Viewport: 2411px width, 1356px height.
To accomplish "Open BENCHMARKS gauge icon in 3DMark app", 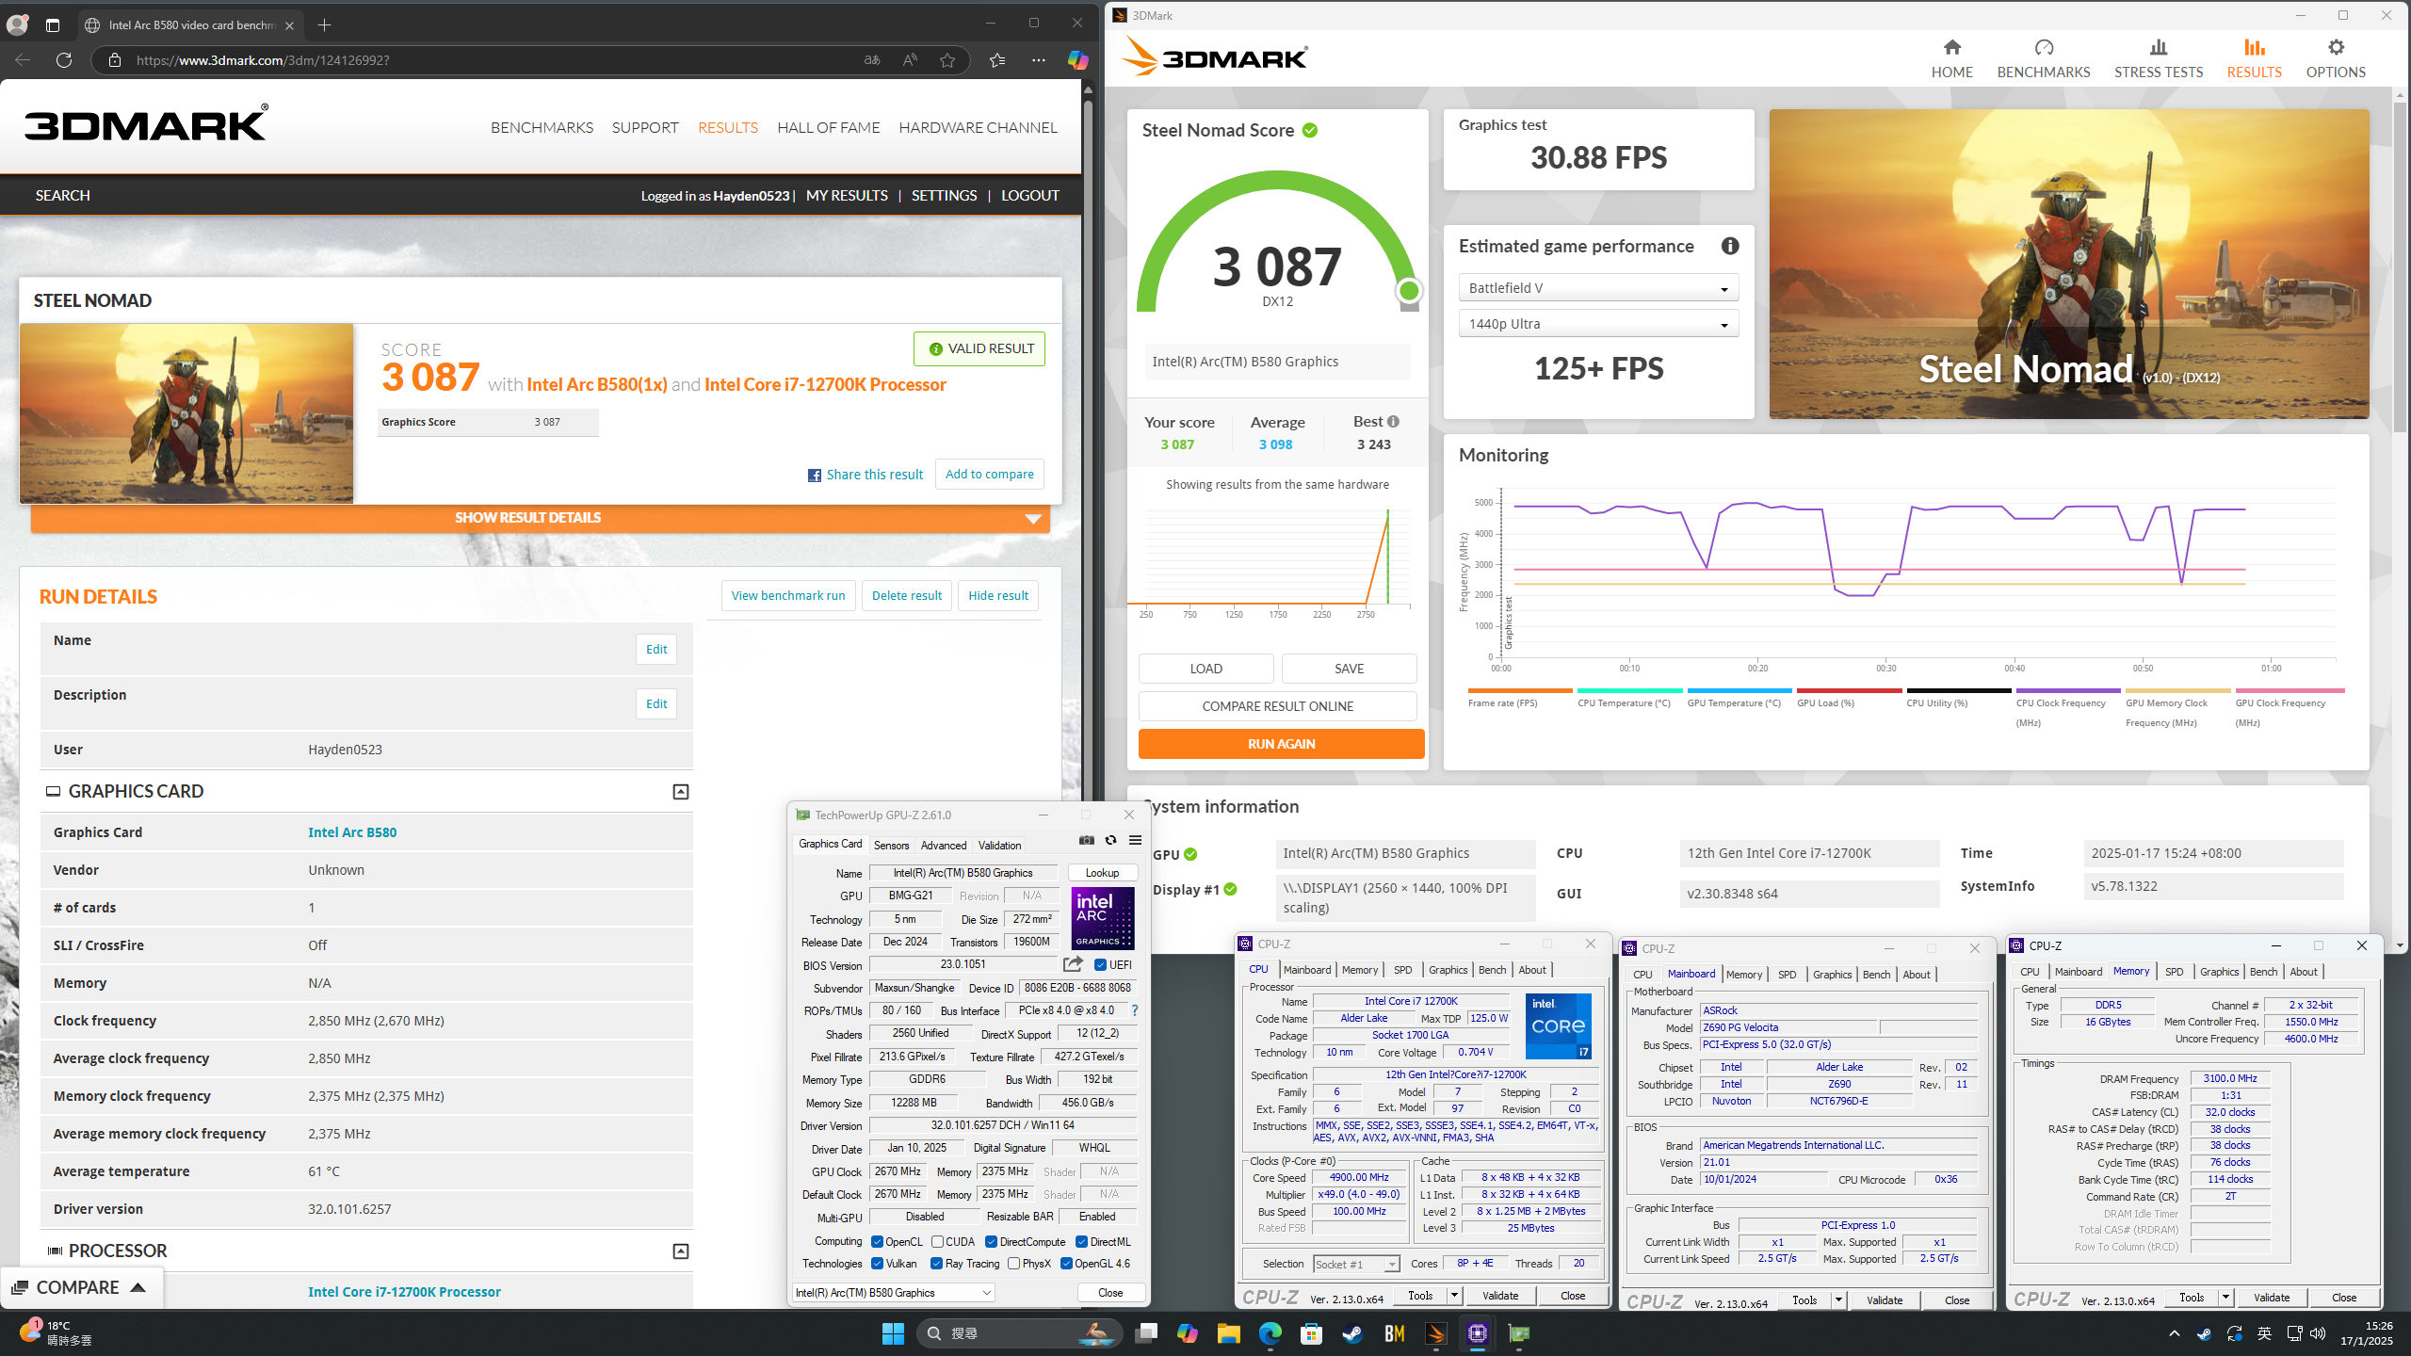I will [x=2043, y=47].
